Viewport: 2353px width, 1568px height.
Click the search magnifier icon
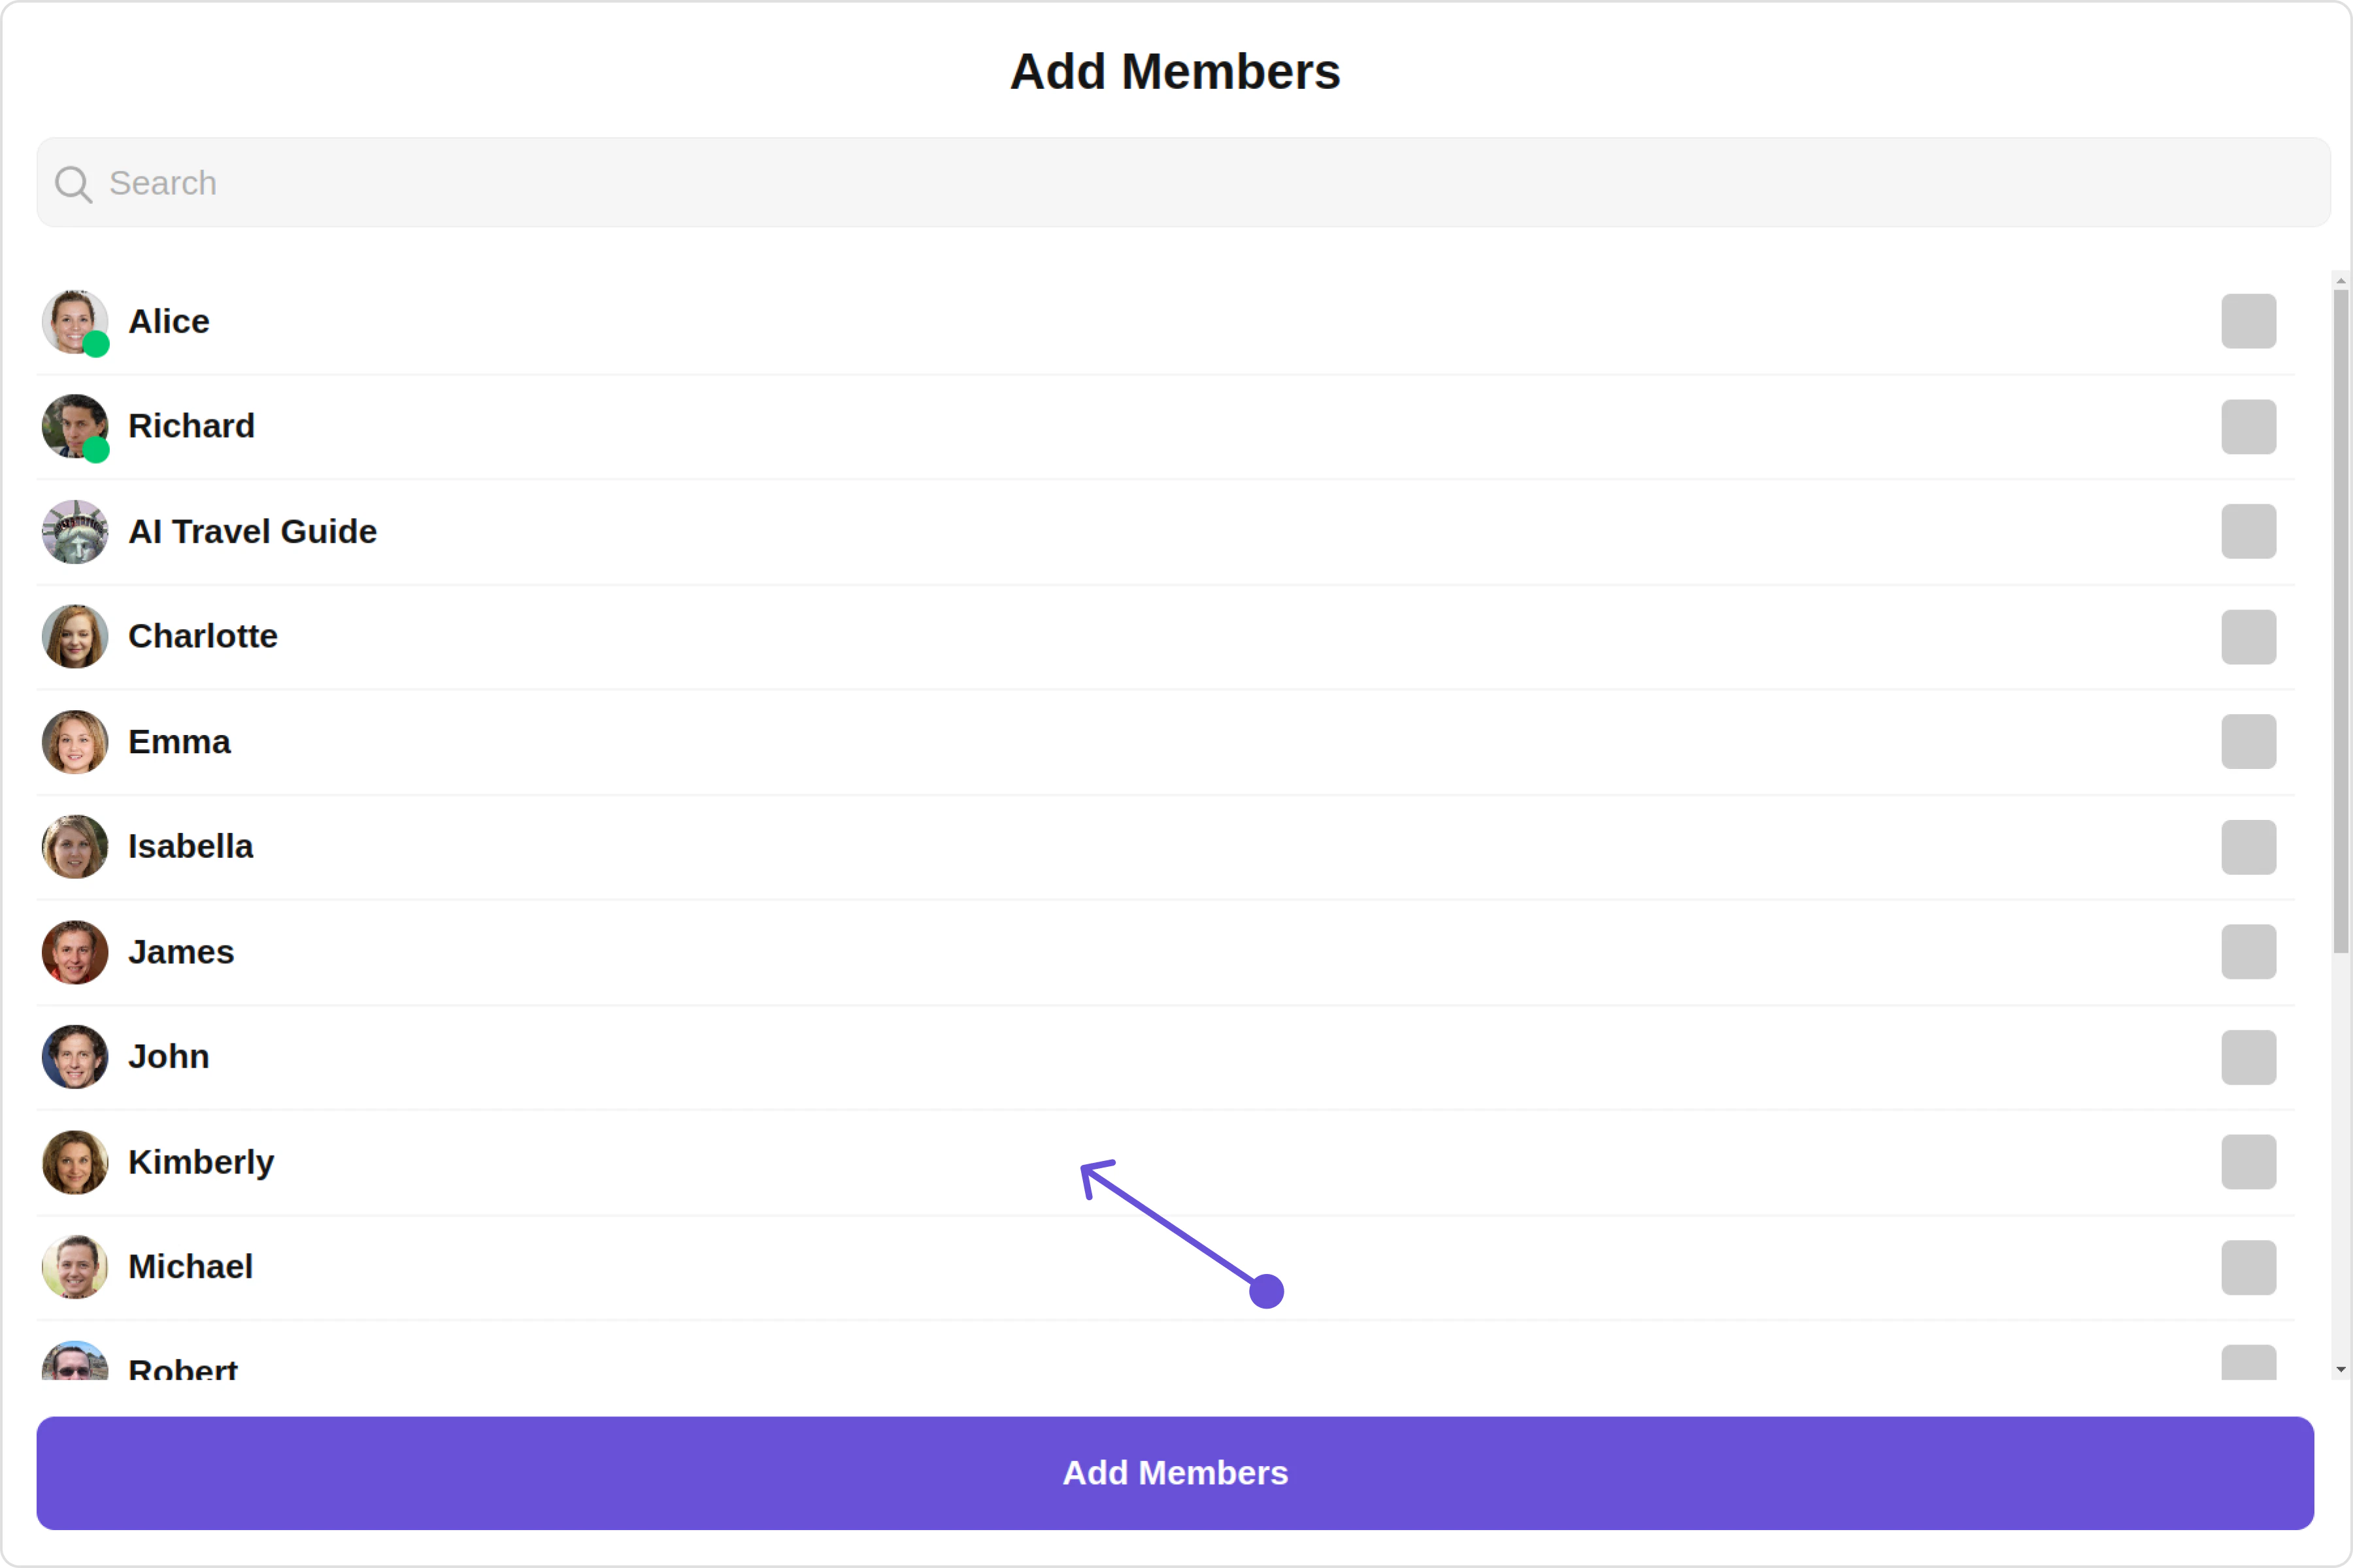click(73, 184)
